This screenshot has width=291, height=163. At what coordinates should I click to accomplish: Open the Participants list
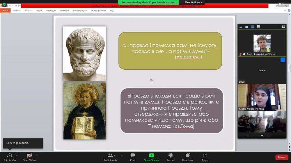pyautogui.click(x=110, y=155)
